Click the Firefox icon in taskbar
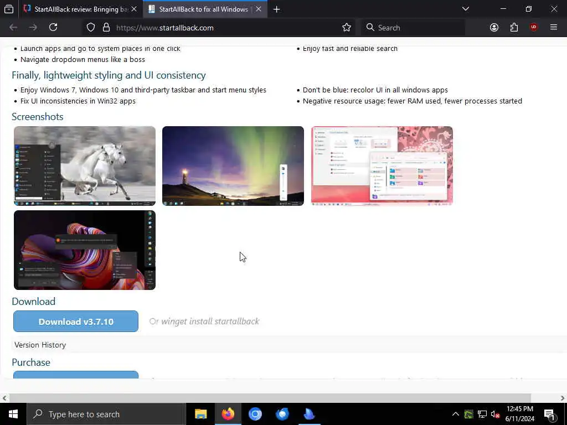 tap(228, 414)
